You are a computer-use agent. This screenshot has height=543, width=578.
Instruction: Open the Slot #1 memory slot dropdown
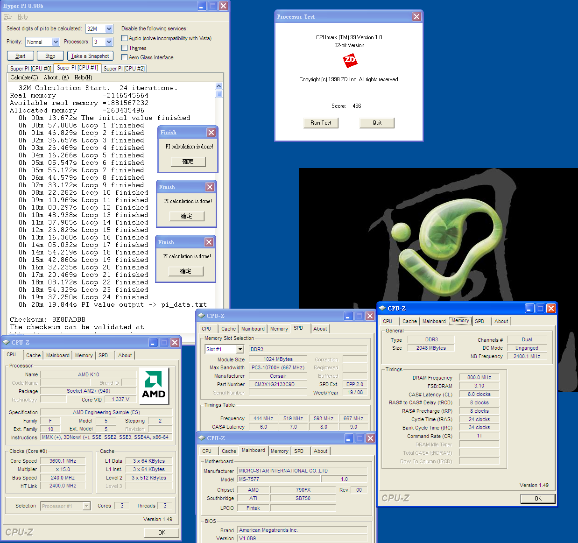[240, 349]
